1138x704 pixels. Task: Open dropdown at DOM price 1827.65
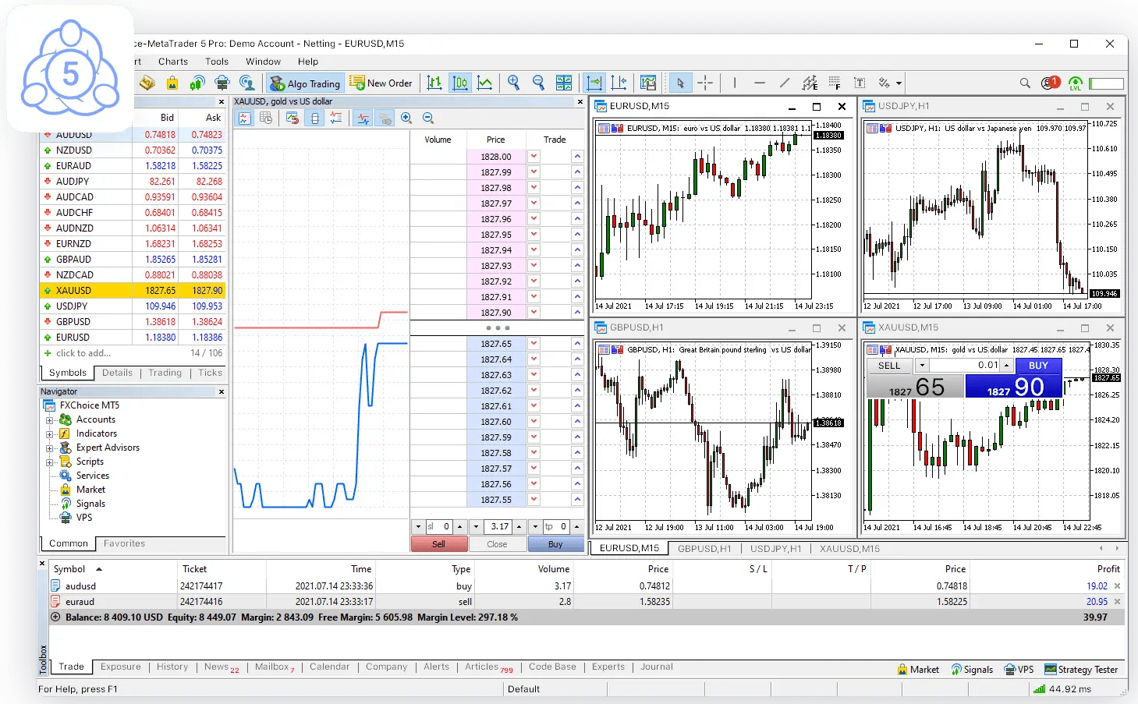pos(534,343)
